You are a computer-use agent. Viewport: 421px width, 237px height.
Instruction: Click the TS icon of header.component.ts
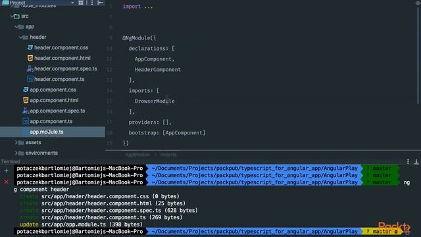pyautogui.click(x=30, y=79)
